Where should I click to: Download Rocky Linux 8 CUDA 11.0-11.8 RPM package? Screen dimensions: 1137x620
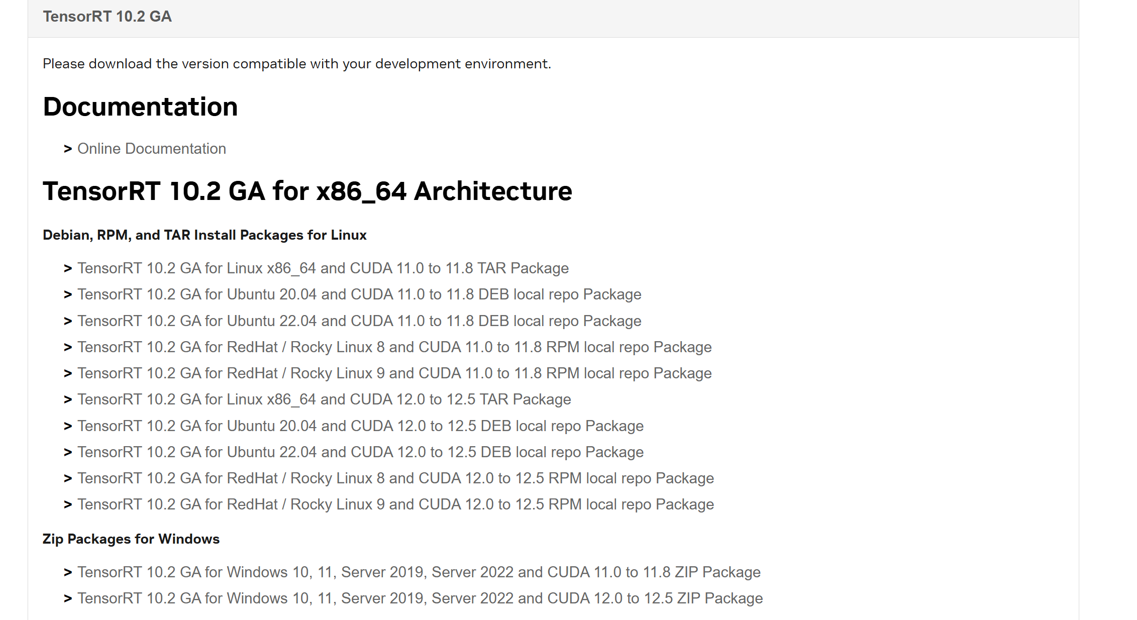pos(394,347)
